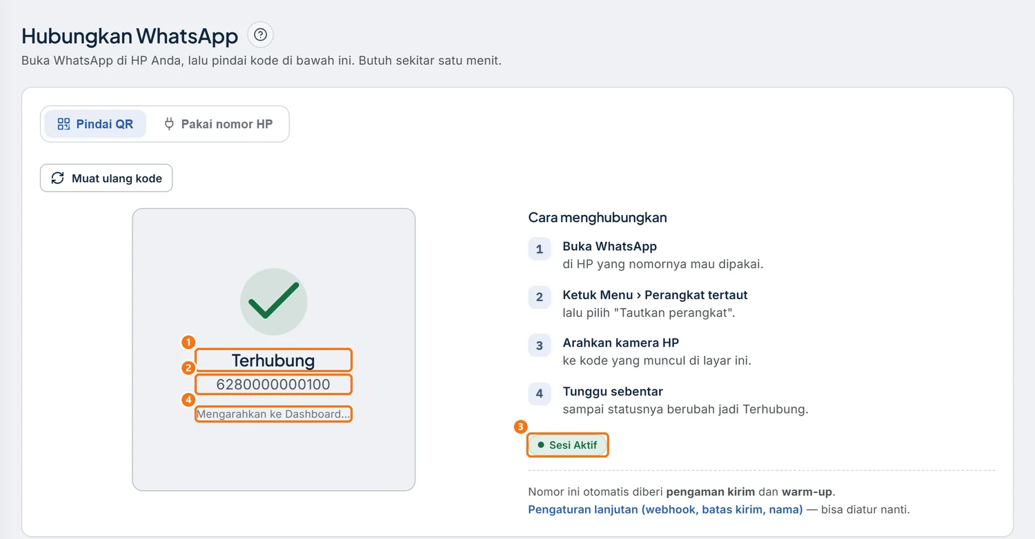The height and width of the screenshot is (539, 1035).
Task: Click the Cara menghubungkan heading
Action: tap(598, 218)
